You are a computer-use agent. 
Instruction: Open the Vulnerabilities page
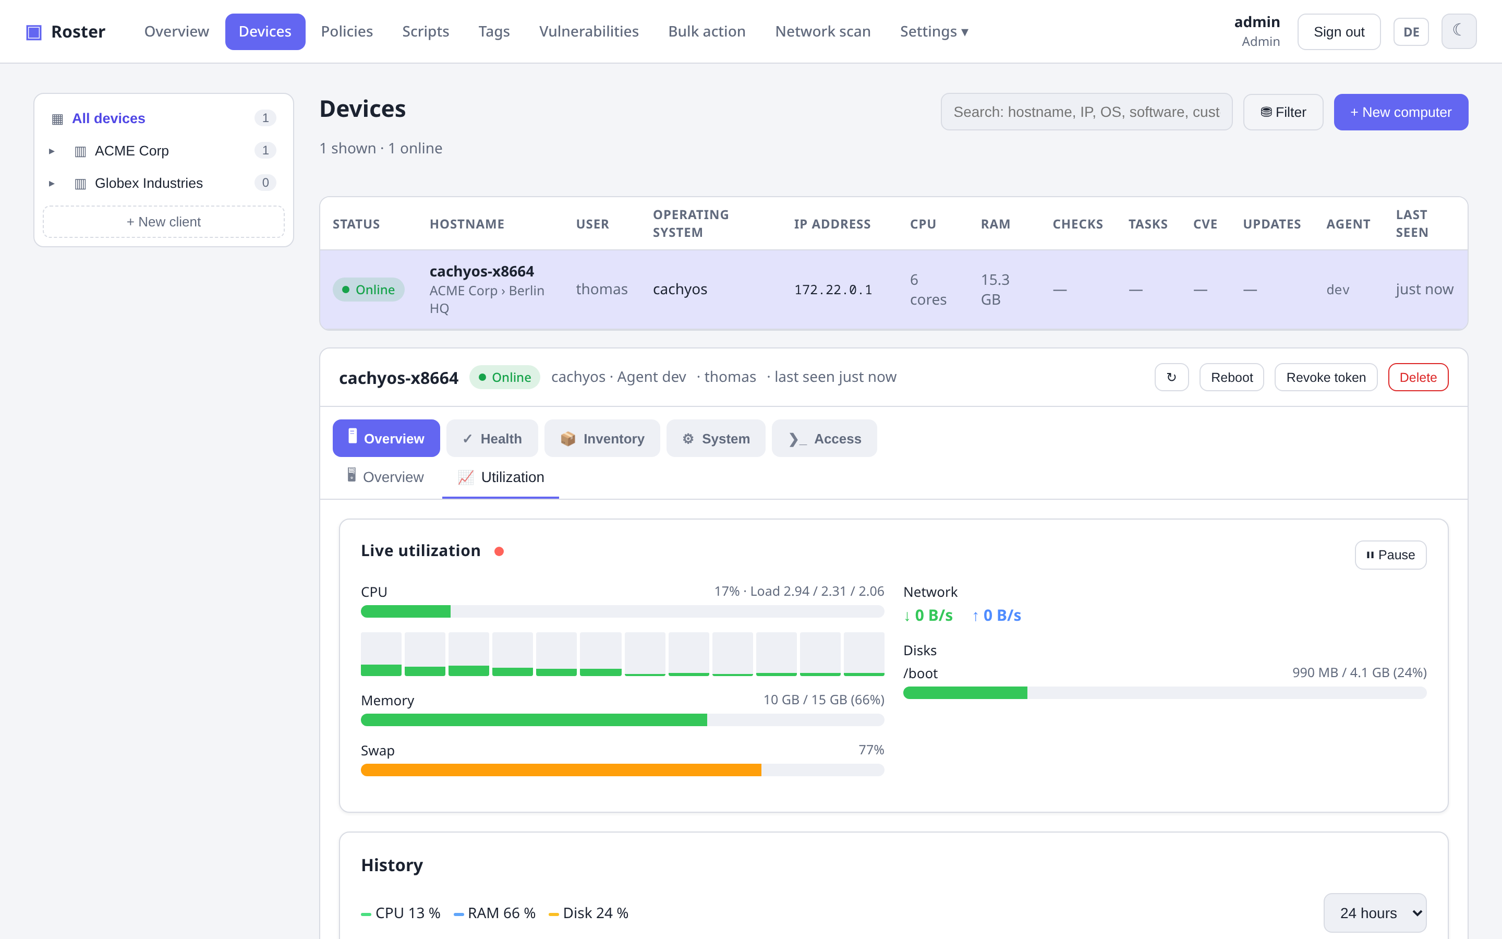(x=588, y=32)
